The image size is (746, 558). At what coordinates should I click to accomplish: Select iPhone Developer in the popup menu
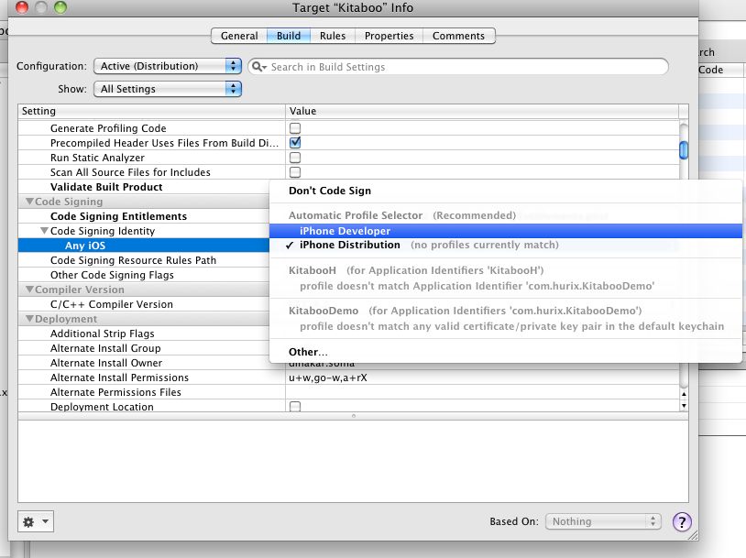pos(506,231)
